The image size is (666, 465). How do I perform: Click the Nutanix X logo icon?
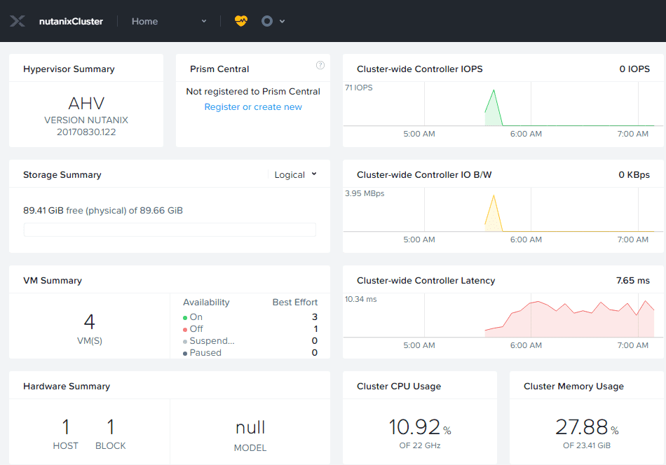(18, 21)
